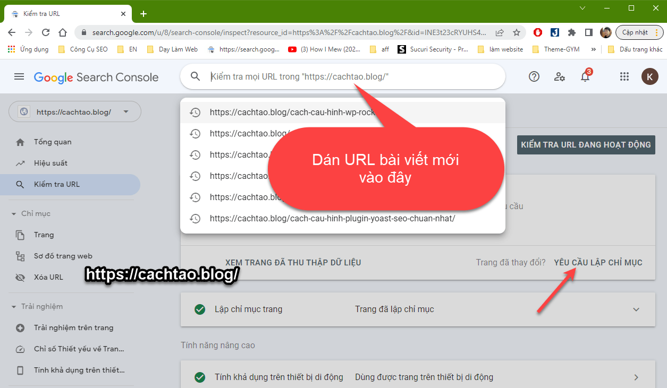Click the address bar URL

coord(289,32)
